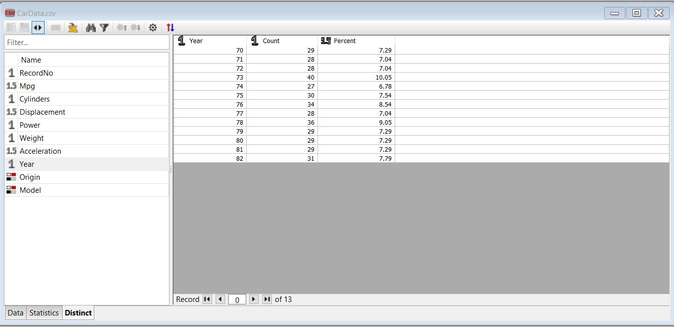Activate the Filter funnel icon

click(x=104, y=28)
